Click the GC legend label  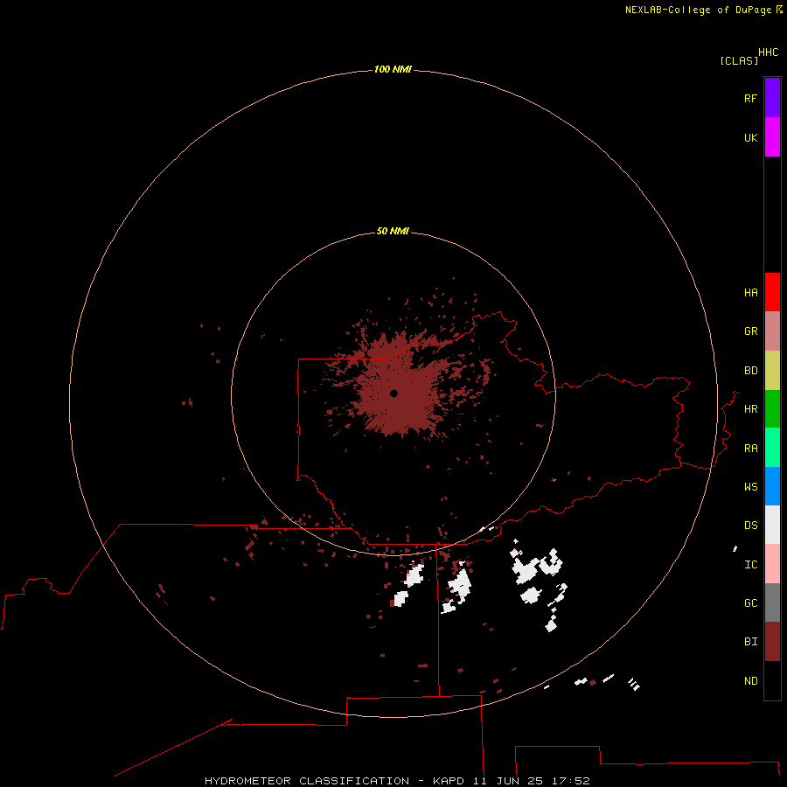pyautogui.click(x=750, y=603)
